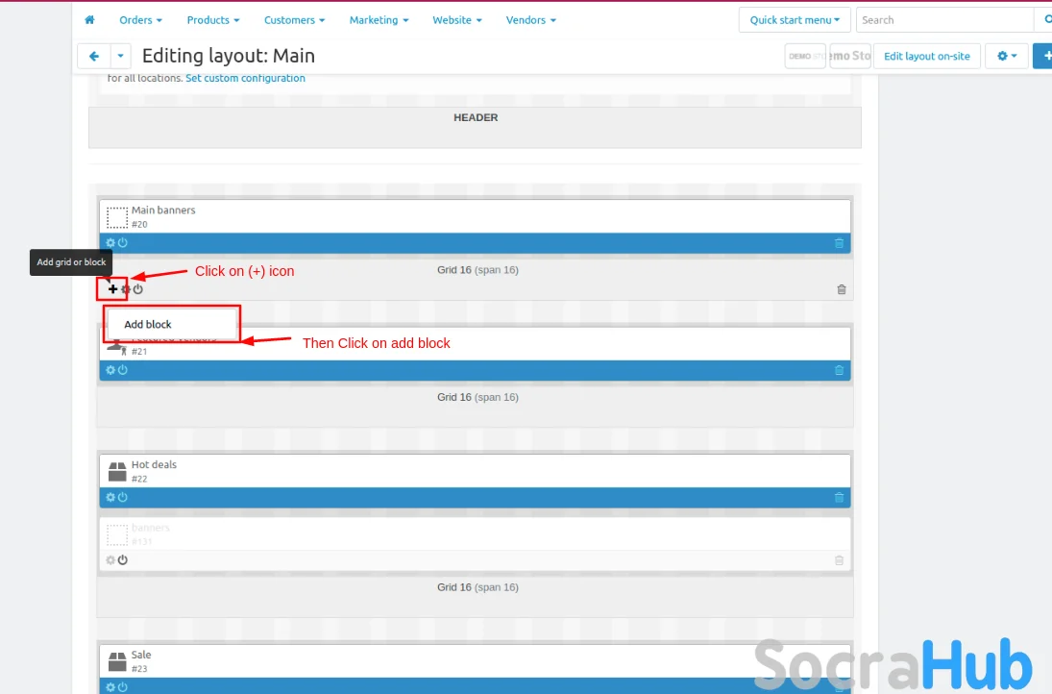Screen dimensions: 1052x694
Task: Open gear settings for Hot deals block
Action: [110, 497]
